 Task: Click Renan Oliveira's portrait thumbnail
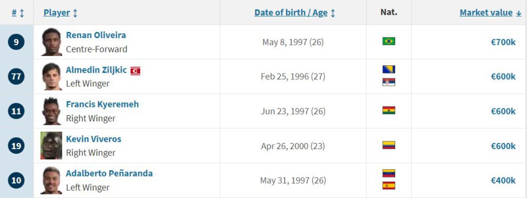pos(51,42)
